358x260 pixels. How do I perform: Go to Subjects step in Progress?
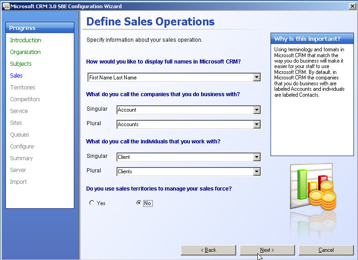pos(21,64)
